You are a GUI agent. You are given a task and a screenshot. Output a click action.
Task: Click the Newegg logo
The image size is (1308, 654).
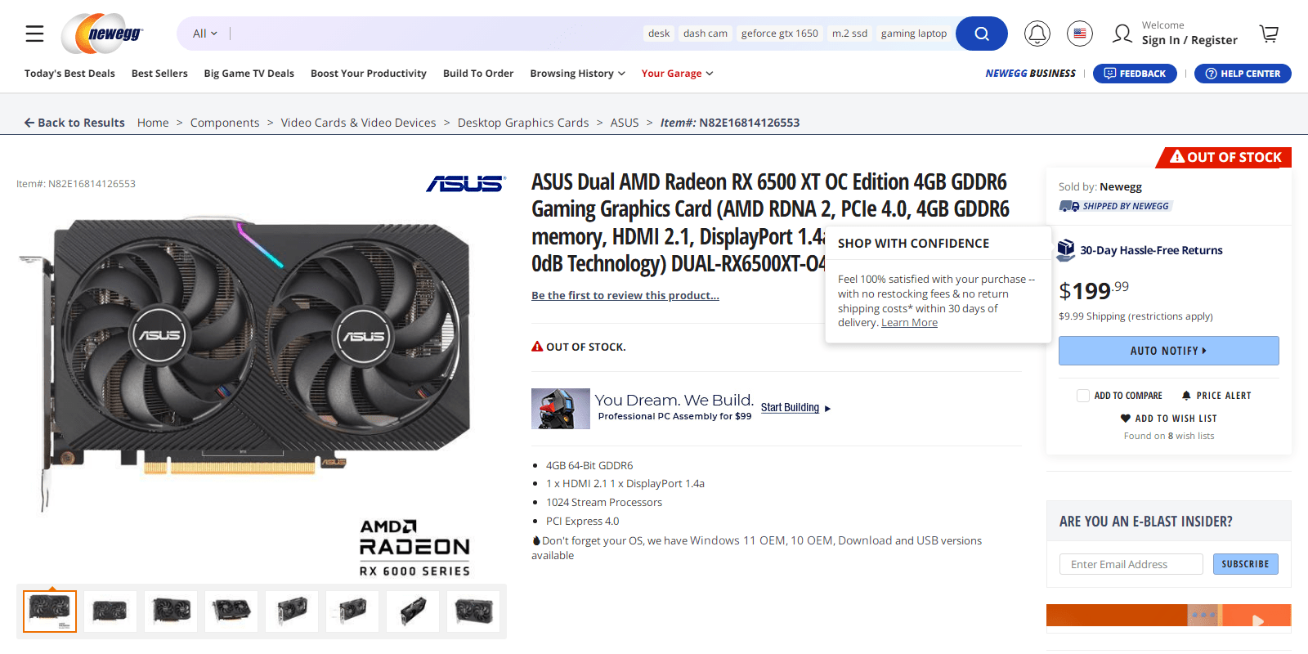[x=102, y=34]
